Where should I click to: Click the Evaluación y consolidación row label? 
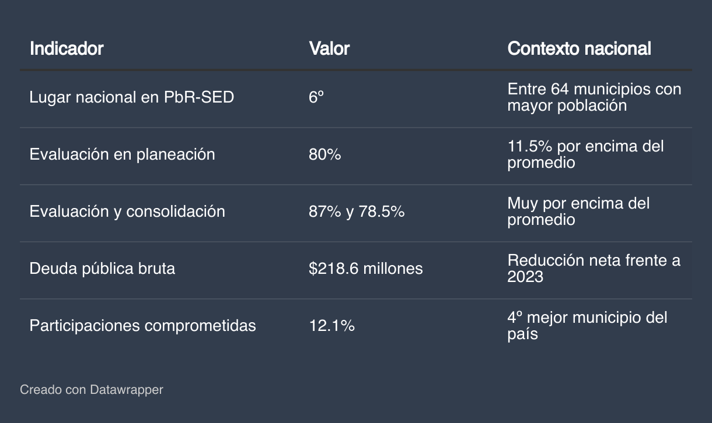point(127,211)
